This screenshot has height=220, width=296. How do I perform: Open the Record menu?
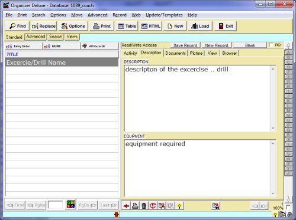pos(120,15)
